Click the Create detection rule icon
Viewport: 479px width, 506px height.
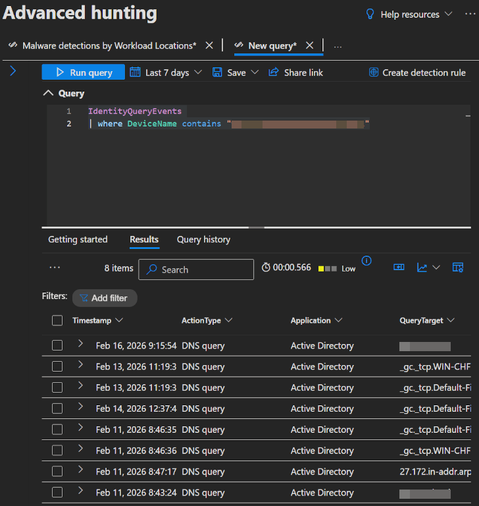(374, 72)
